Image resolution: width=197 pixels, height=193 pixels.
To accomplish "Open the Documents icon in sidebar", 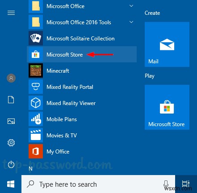I will [x=11, y=100].
